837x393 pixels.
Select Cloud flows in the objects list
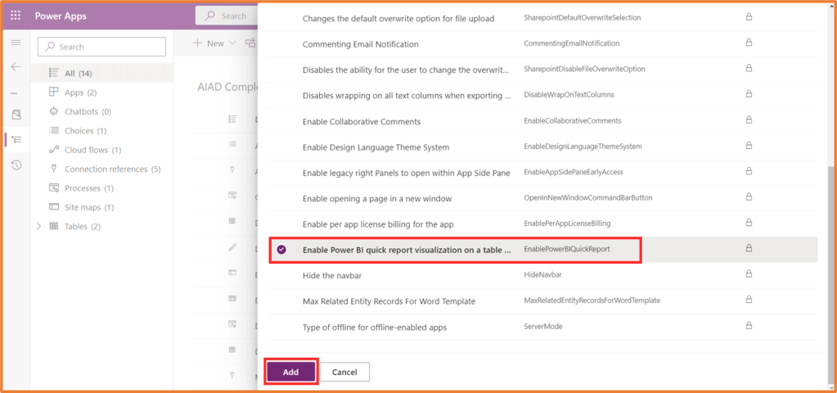(92, 150)
